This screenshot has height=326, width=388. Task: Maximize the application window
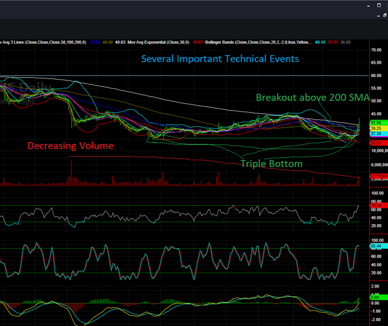click(379, 5)
